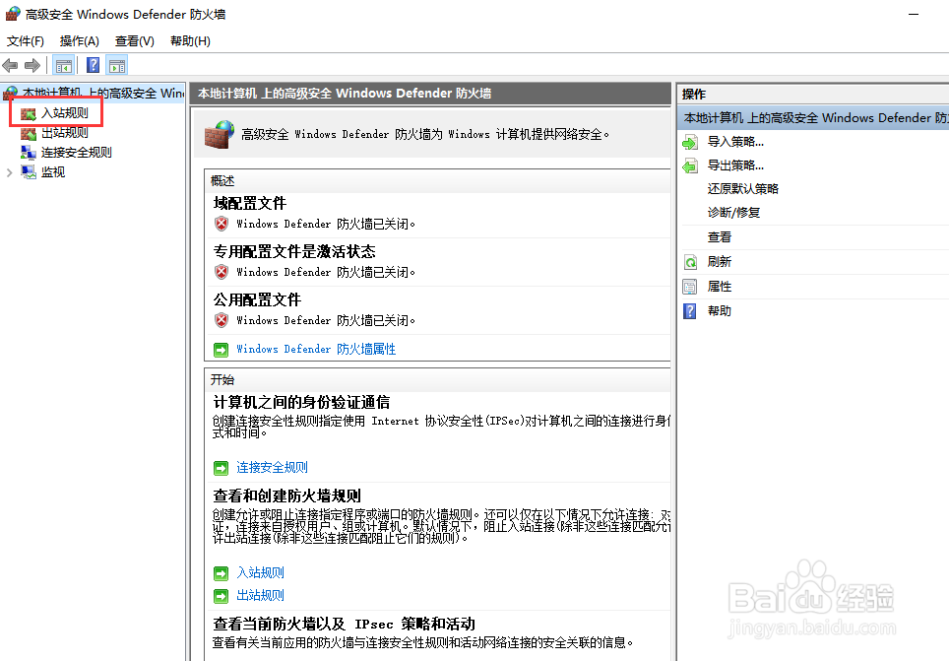Open the Windows Defender 防火墙属性 link
949x661 pixels.
[316, 350]
